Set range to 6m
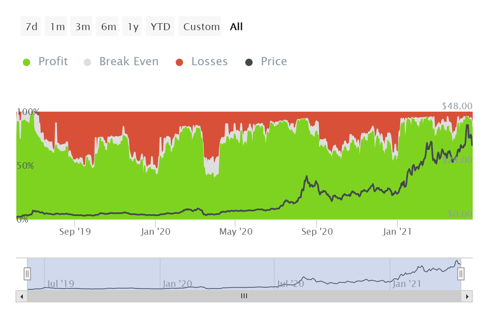This screenshot has width=489, height=326. coord(108,27)
